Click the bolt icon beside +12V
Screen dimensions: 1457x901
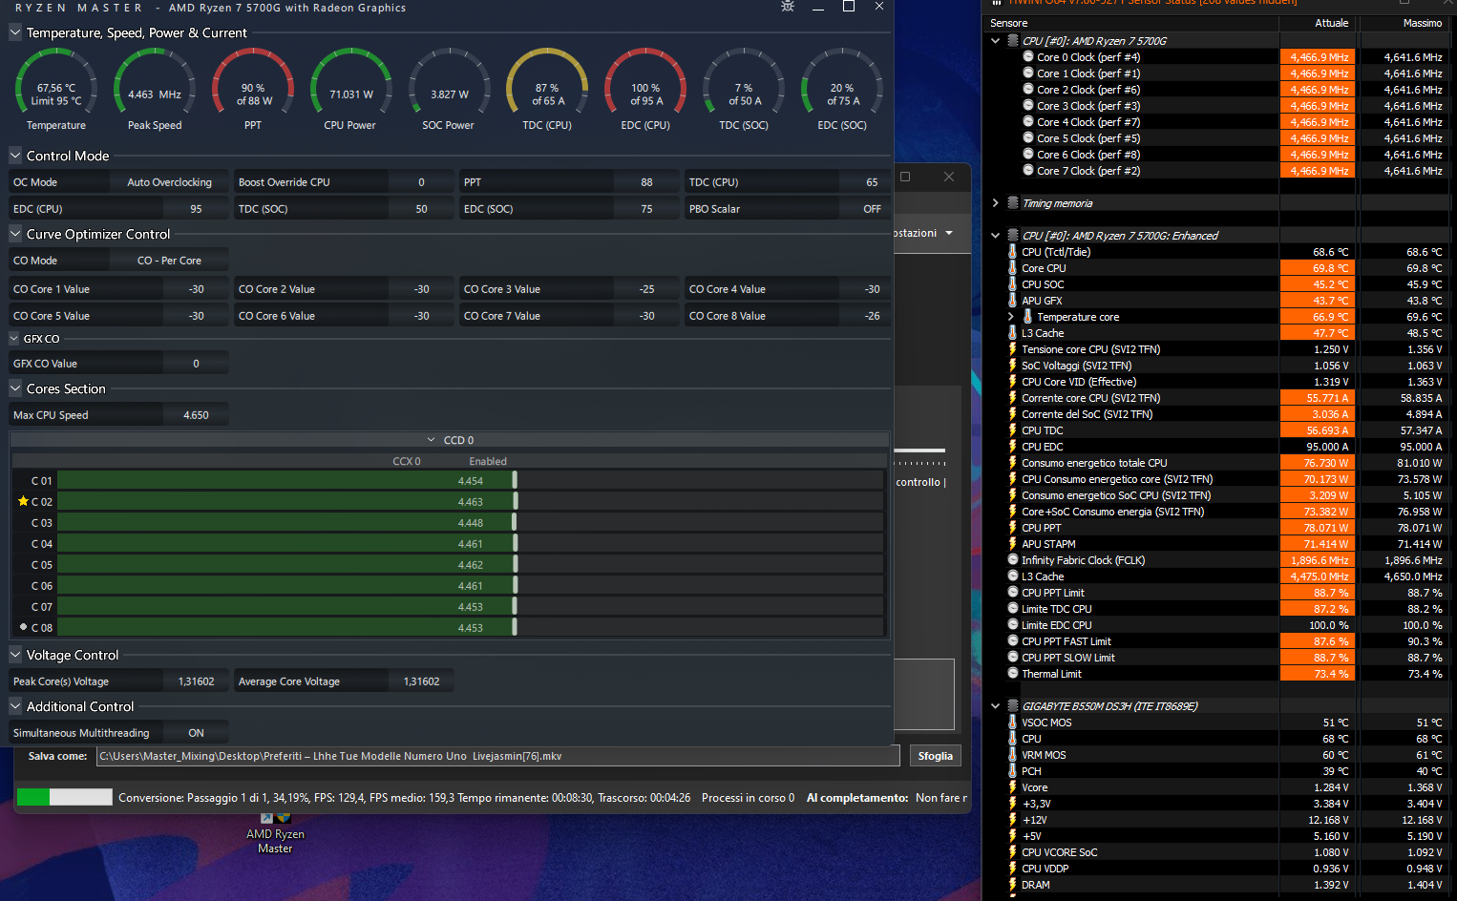[1013, 820]
